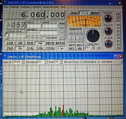The height and width of the screenshot is (119, 126).
Task: Click the Squelch knob
Action: point(108,31)
